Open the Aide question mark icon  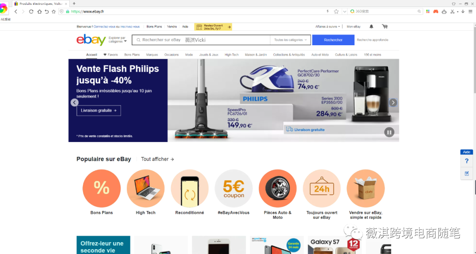coord(467,161)
